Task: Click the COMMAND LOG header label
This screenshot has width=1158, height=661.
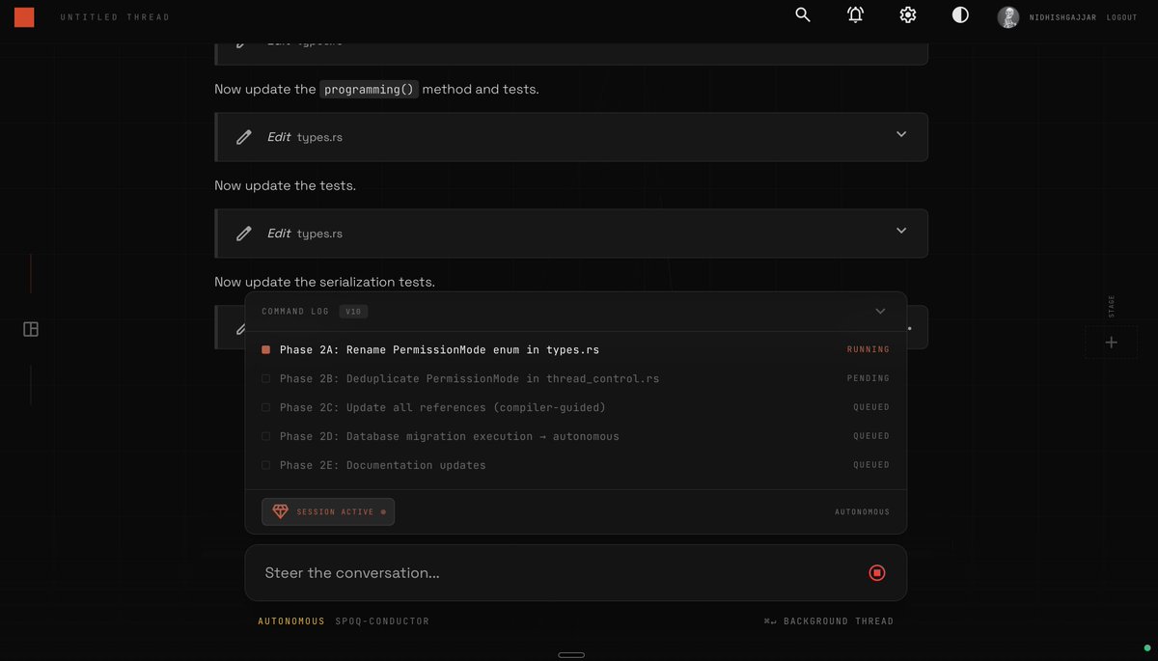Action: 295,312
